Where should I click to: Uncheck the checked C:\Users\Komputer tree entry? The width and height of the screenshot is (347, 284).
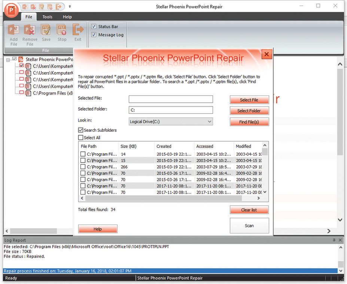[x=21, y=65]
